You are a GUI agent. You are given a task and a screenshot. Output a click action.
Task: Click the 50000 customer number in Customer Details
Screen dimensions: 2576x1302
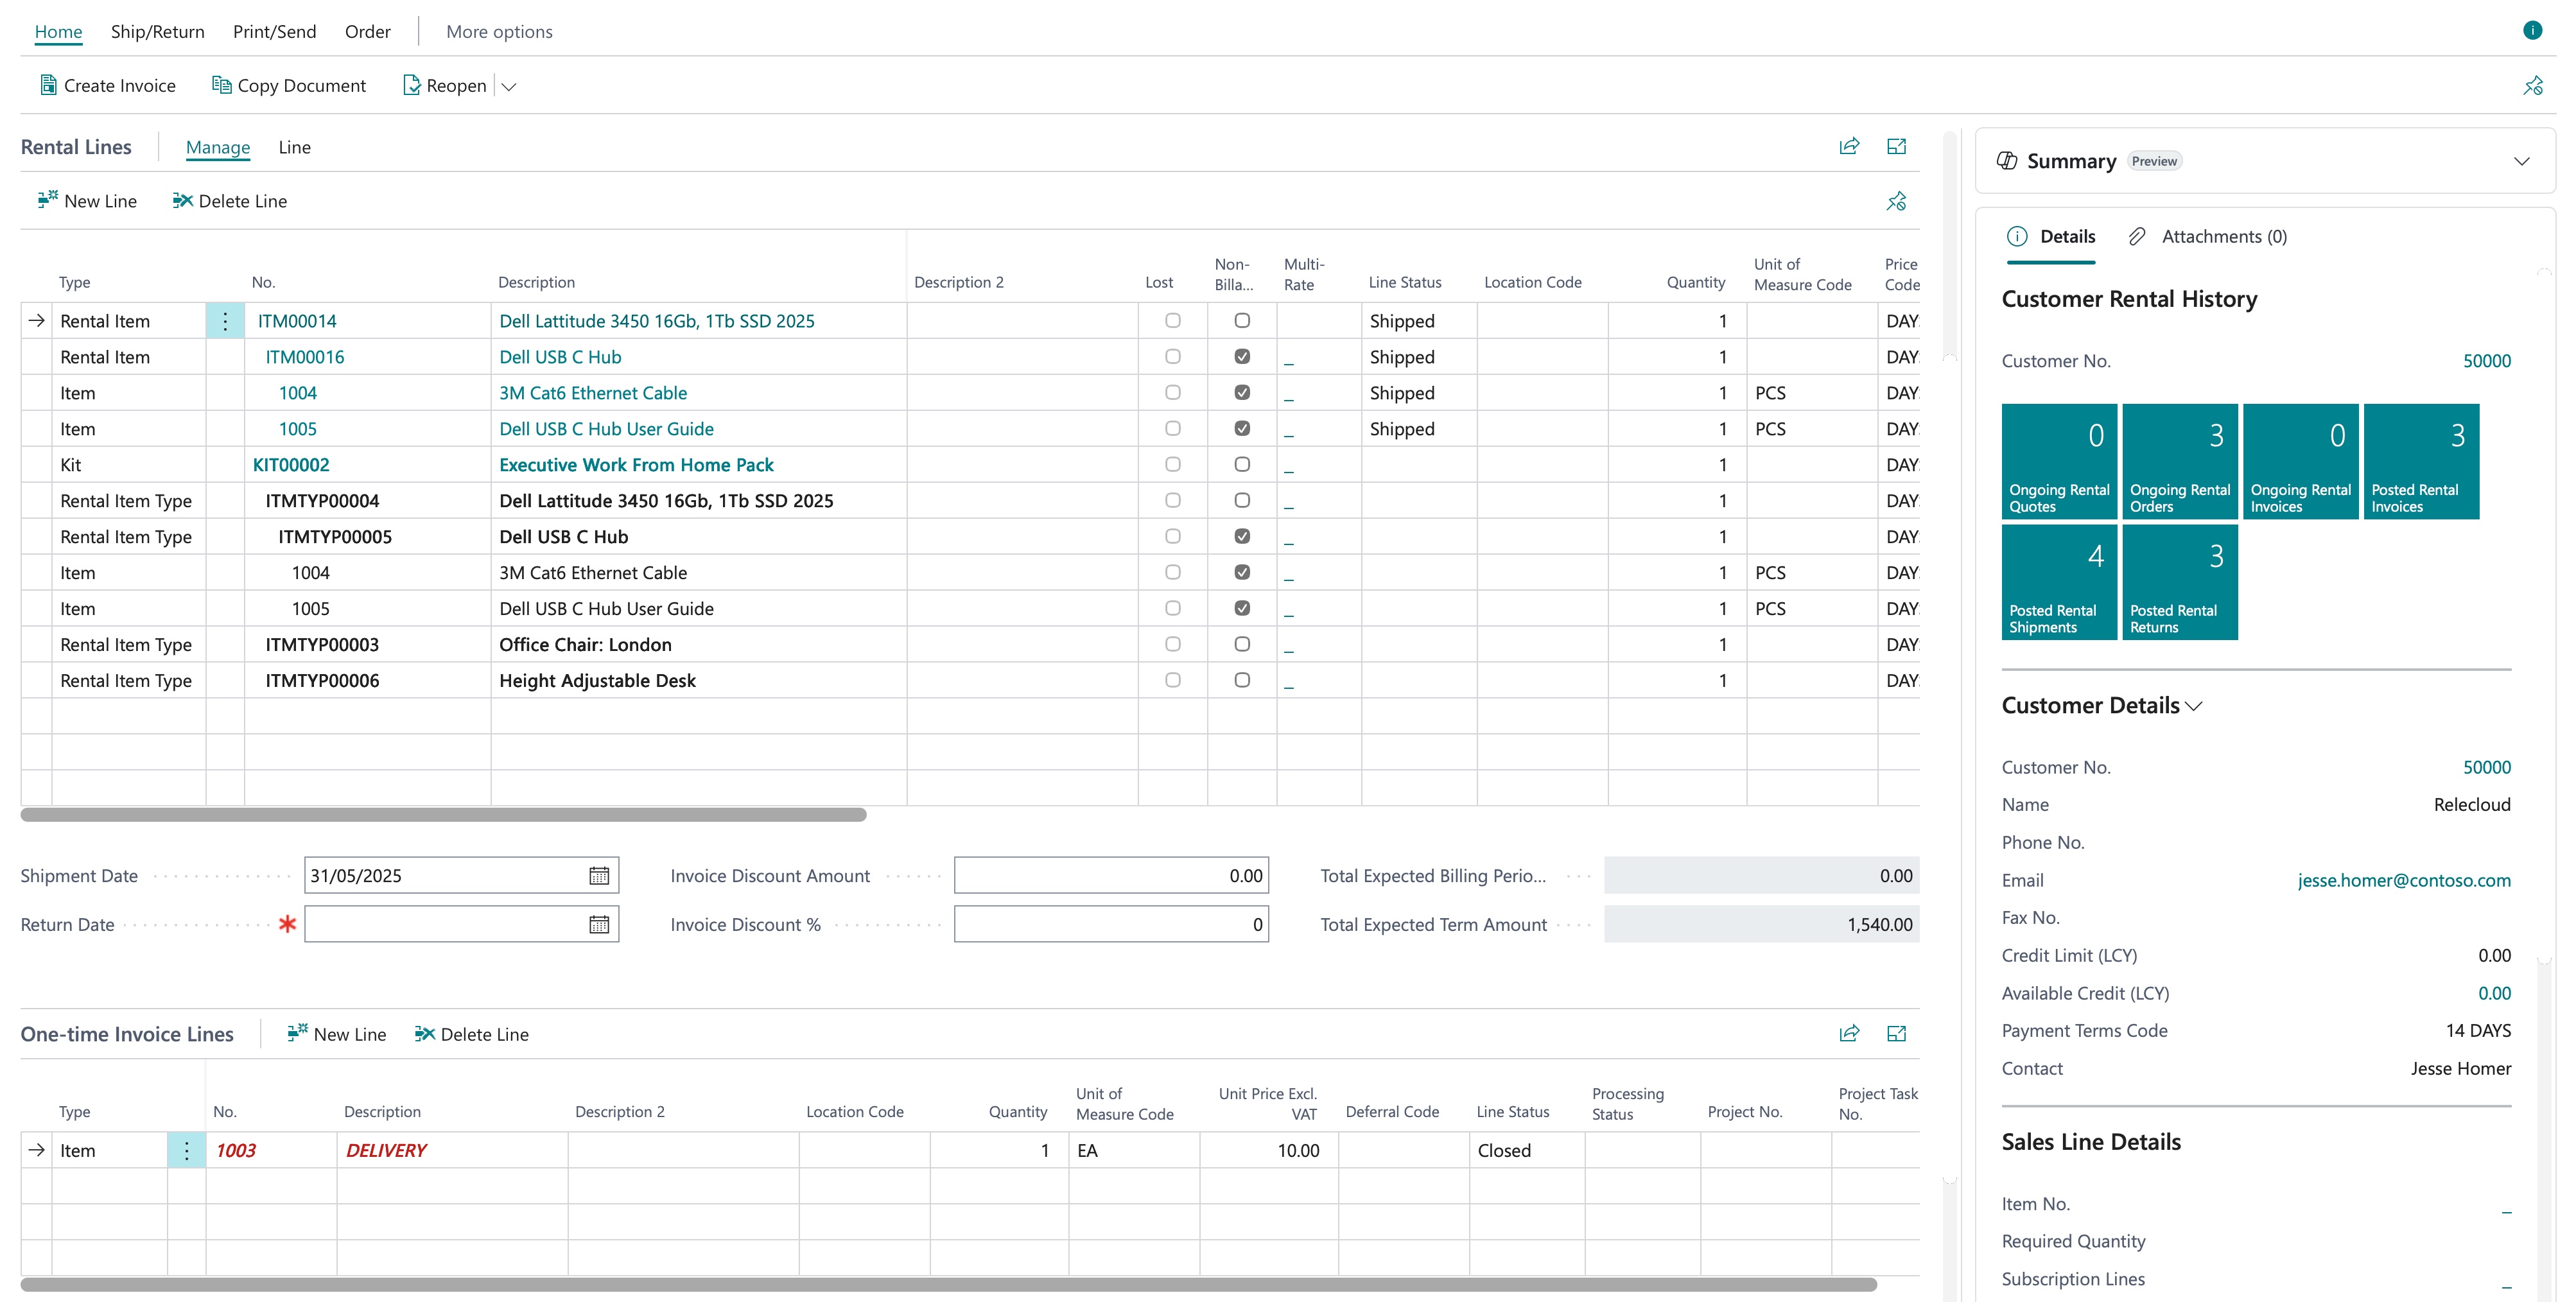[2486, 767]
